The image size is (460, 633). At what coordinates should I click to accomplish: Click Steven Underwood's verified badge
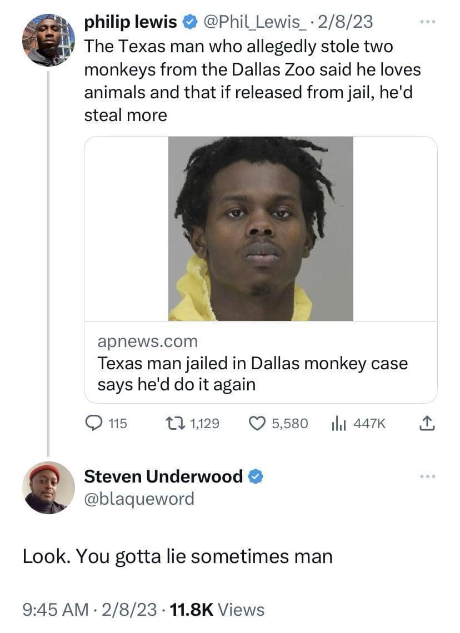click(255, 476)
